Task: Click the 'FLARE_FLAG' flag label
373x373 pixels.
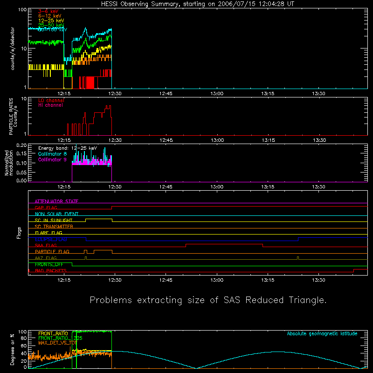Action: click(x=48, y=233)
